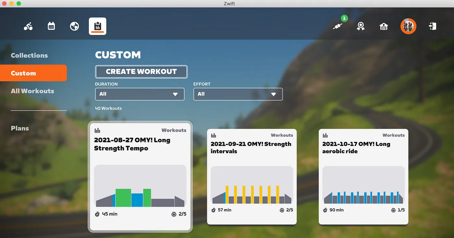This screenshot has height=238, width=454.
Task: Open the badges ribbon icon
Action: [x=361, y=26]
